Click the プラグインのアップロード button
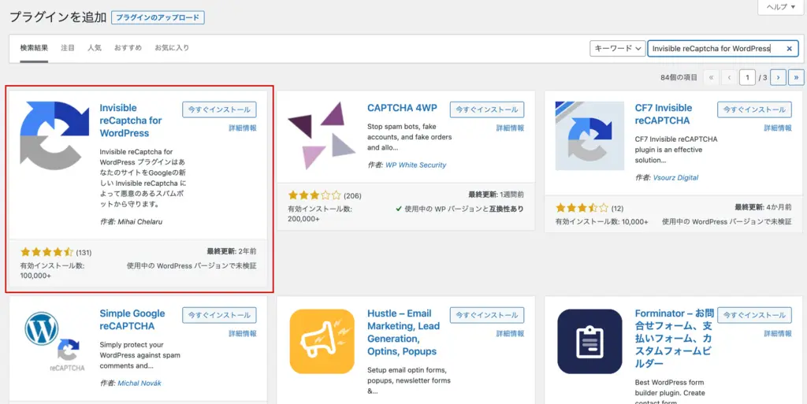807x404 pixels. click(158, 17)
